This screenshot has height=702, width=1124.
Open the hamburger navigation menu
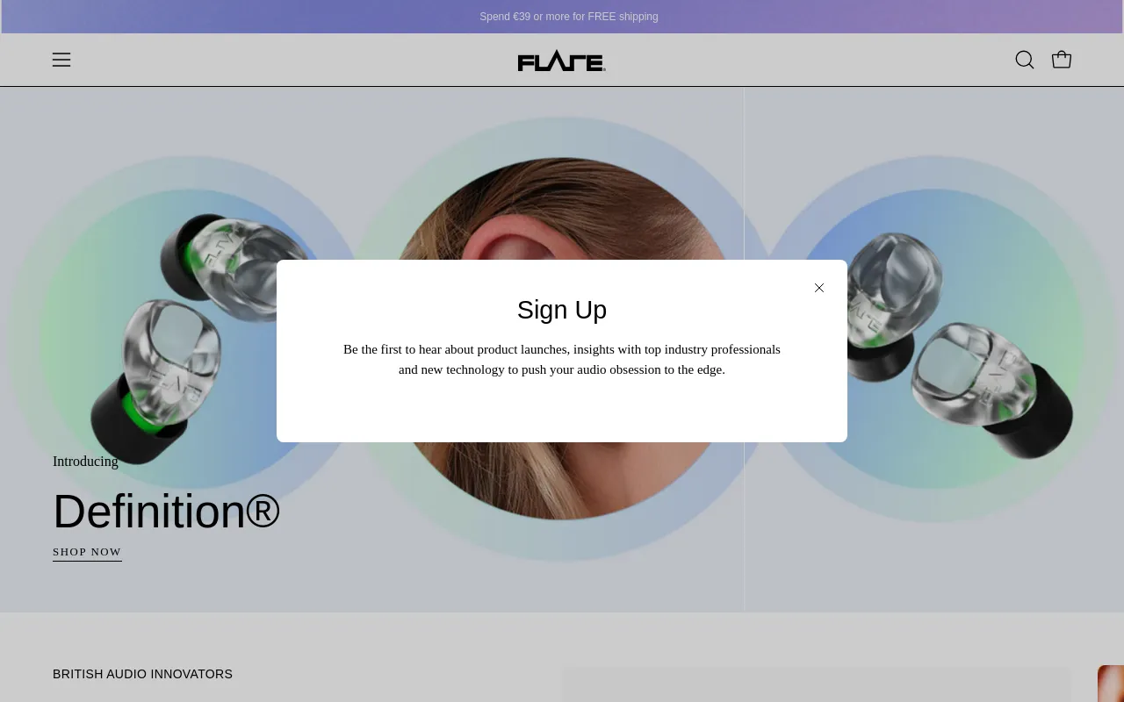(61, 60)
